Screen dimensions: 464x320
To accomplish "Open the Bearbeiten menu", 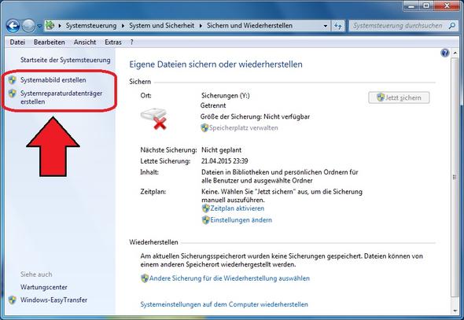I will tap(49, 42).
